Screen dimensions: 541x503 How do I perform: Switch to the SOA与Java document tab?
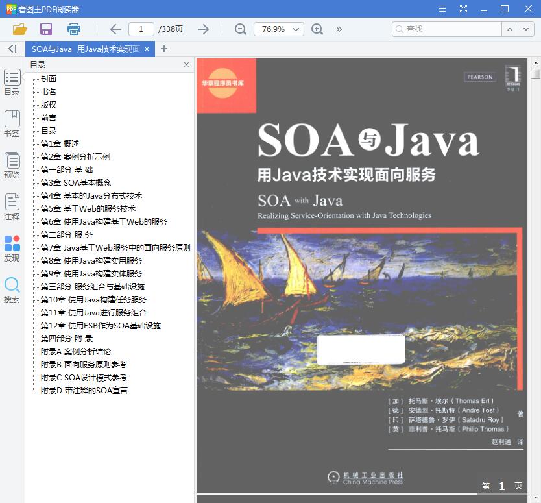pos(86,49)
